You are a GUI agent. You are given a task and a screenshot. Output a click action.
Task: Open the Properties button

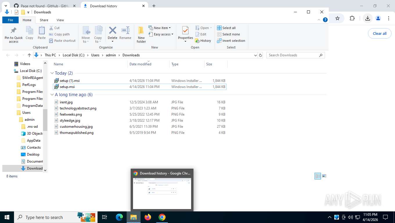[x=186, y=35]
